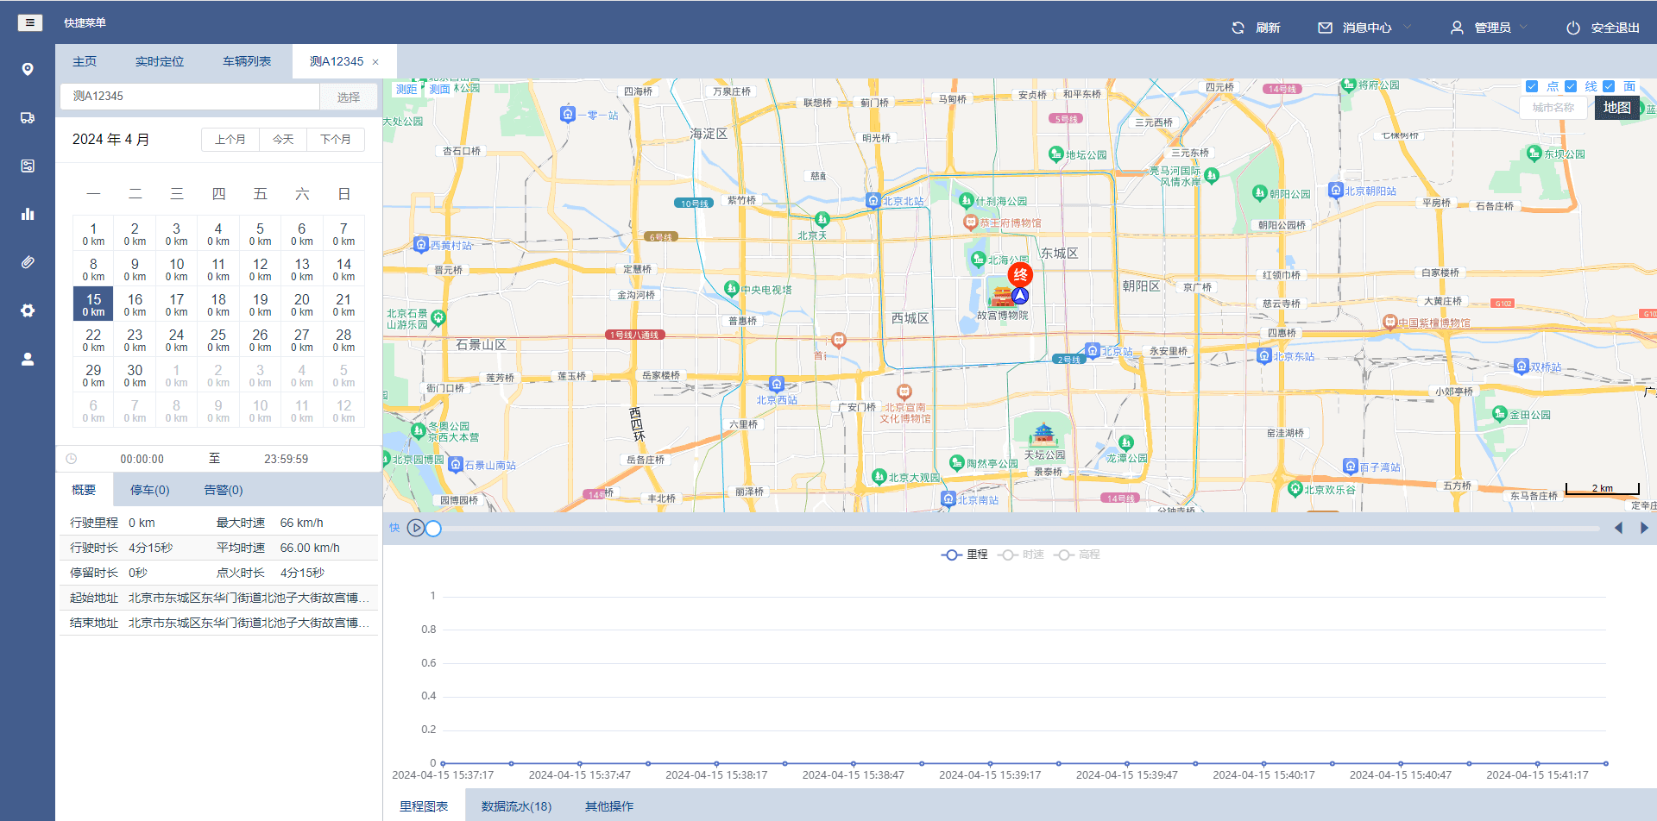Click the 地图 map type button

[x=1617, y=108]
